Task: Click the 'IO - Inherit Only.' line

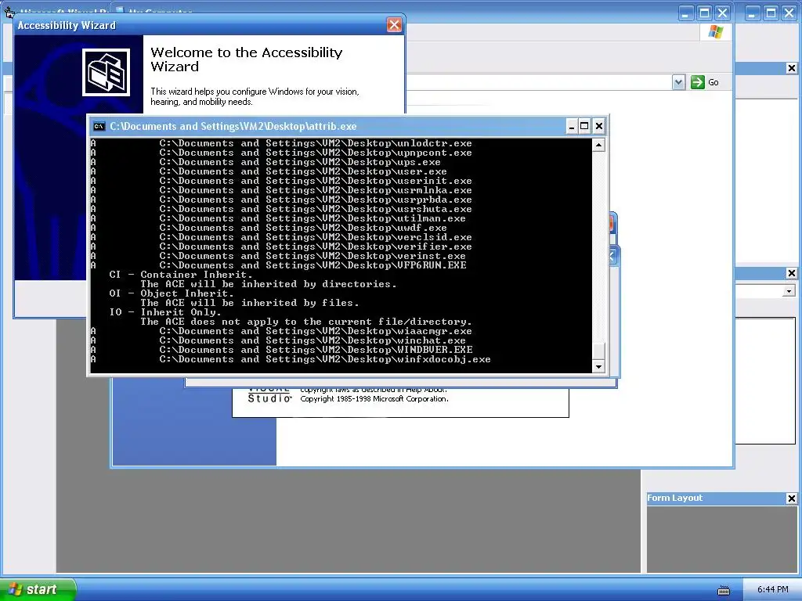Action: click(x=165, y=312)
